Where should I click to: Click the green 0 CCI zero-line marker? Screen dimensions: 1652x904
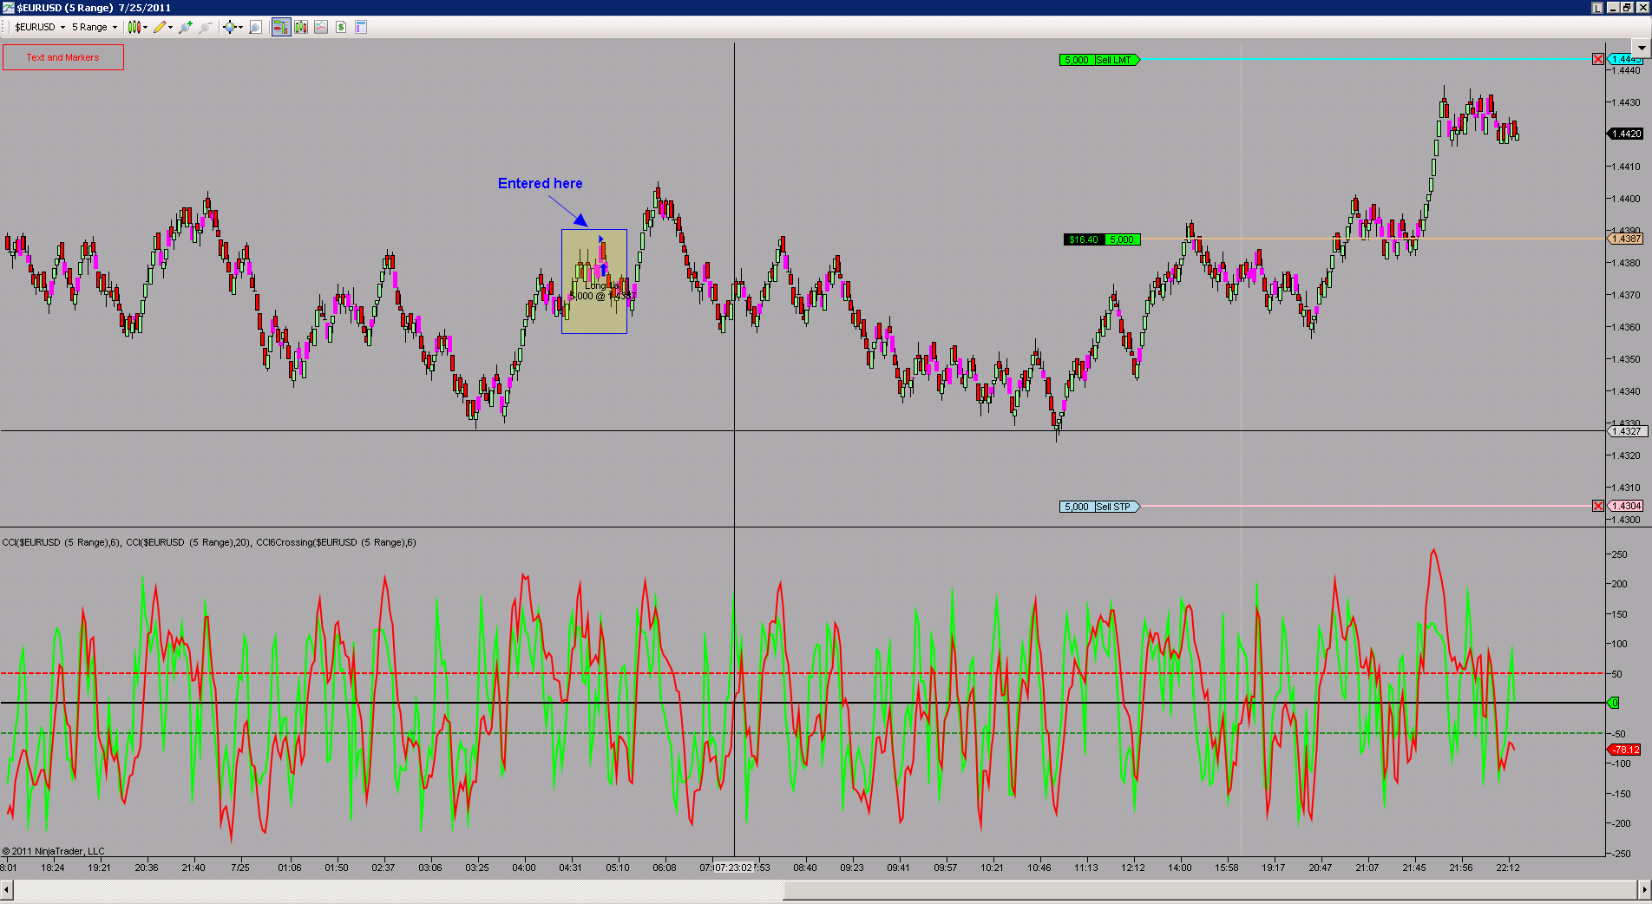pos(1614,703)
